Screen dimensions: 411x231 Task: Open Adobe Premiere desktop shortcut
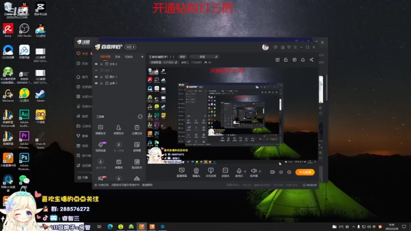(24, 140)
